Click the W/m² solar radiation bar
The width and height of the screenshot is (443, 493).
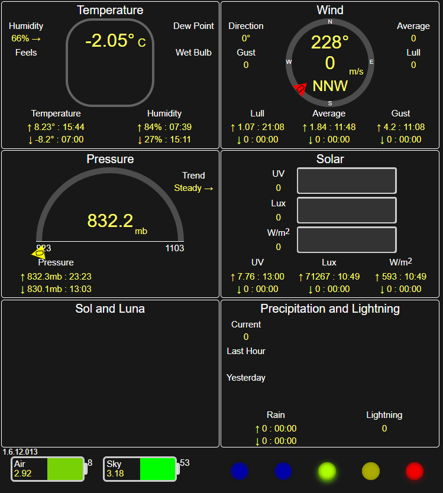click(x=347, y=240)
